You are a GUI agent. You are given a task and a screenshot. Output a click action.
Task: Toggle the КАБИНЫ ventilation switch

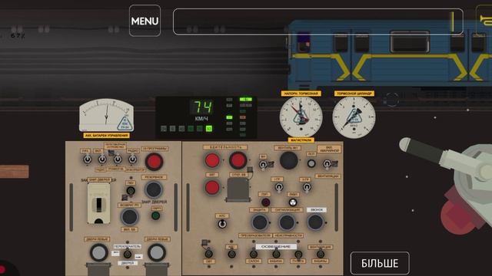tap(320, 254)
